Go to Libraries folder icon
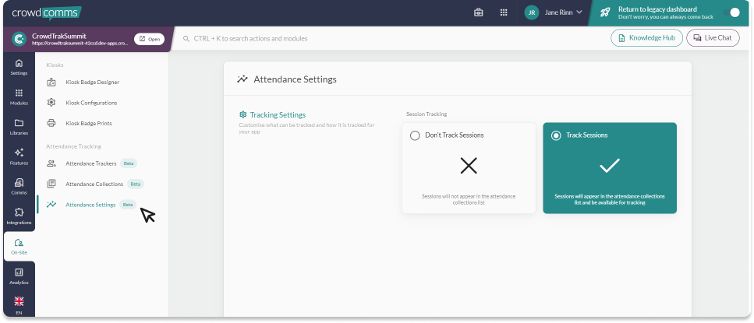 (x=19, y=127)
